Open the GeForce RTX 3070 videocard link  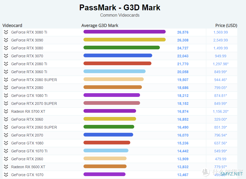(x=27, y=56)
